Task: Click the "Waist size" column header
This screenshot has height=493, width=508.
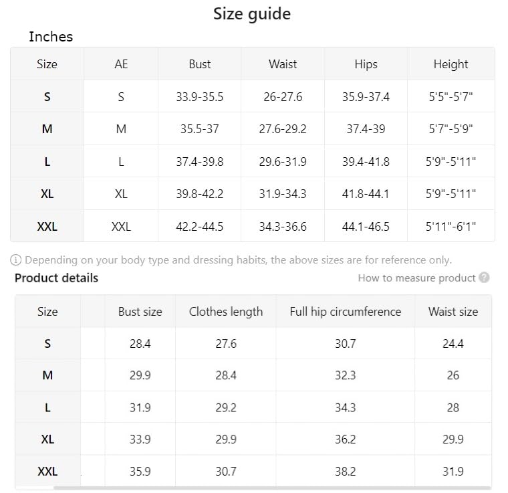Action: tap(453, 311)
